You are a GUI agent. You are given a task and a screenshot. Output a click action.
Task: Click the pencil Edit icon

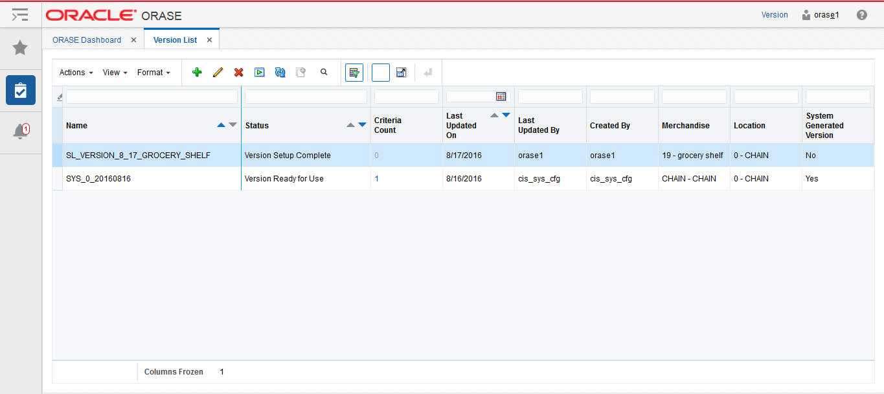[218, 73]
